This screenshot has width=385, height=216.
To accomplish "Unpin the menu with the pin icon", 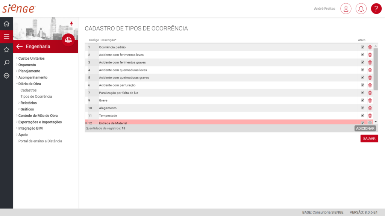I will [x=71, y=24].
